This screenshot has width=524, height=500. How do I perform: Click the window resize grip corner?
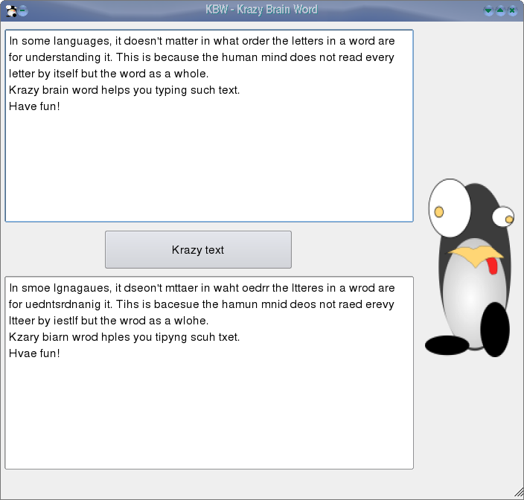519,493
